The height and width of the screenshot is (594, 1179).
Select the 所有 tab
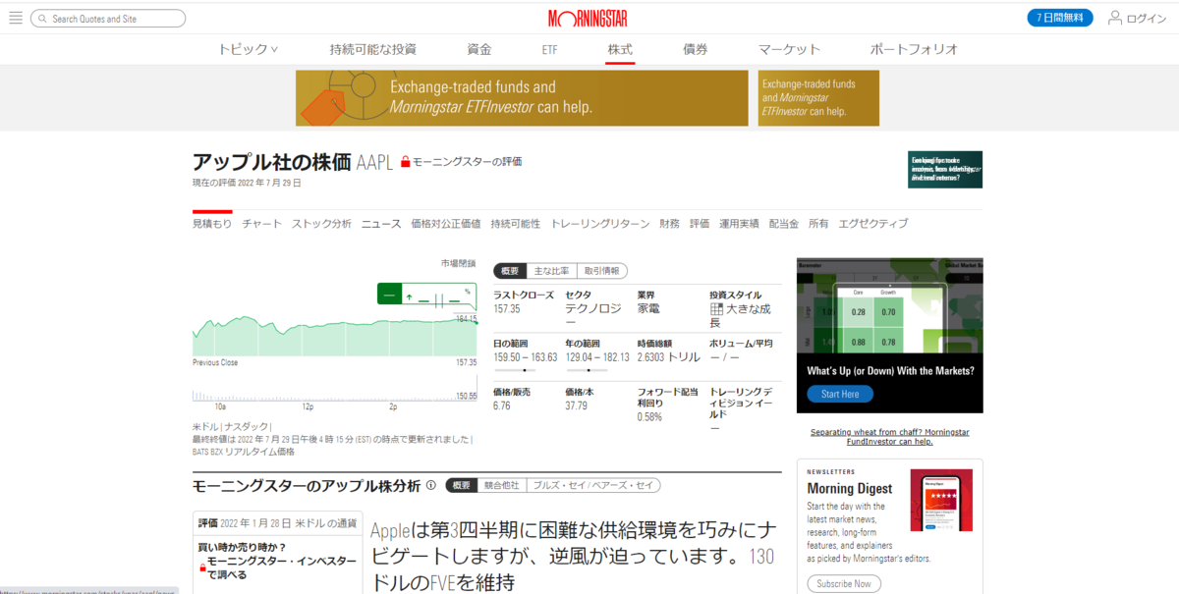pos(818,224)
